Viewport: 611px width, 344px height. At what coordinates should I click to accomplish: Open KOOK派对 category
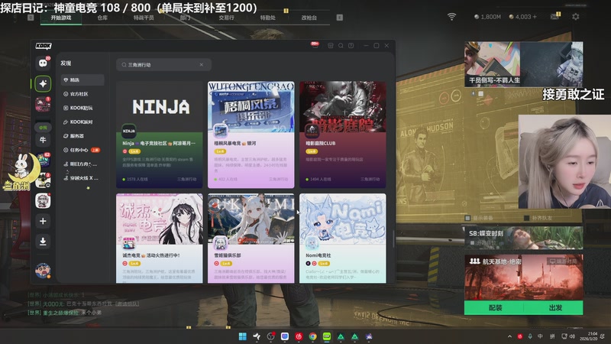(82, 122)
